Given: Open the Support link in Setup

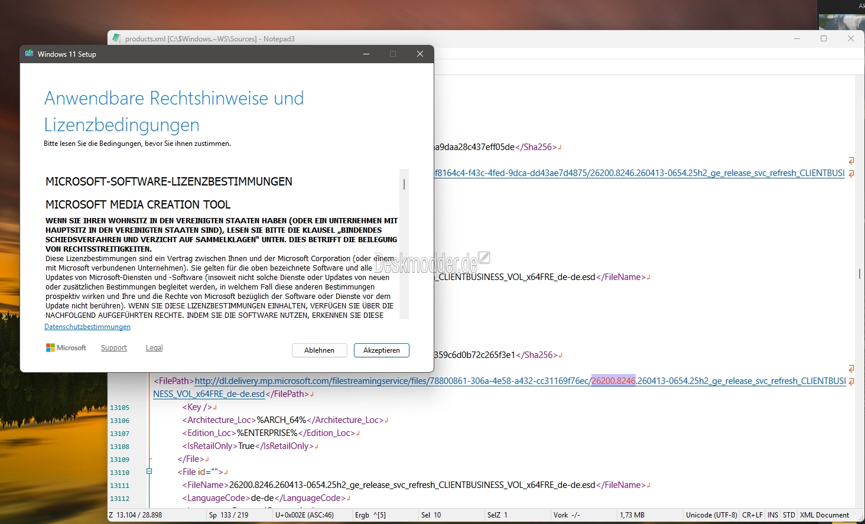Looking at the screenshot, I should (x=114, y=348).
